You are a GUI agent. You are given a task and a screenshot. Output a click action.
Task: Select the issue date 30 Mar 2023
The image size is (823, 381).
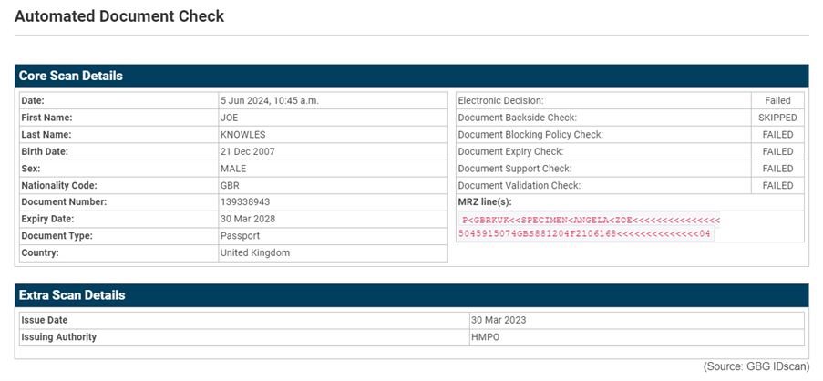[499, 320]
